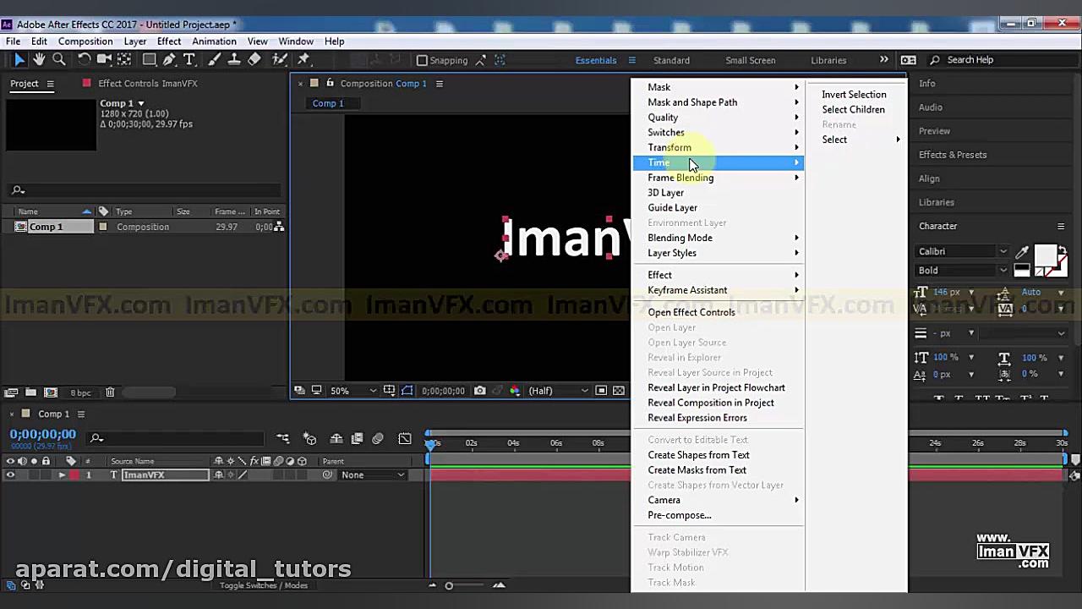Screen dimensions: 1082x609
Task: Select the Clone Stamp tool
Action: pyautogui.click(x=235, y=59)
